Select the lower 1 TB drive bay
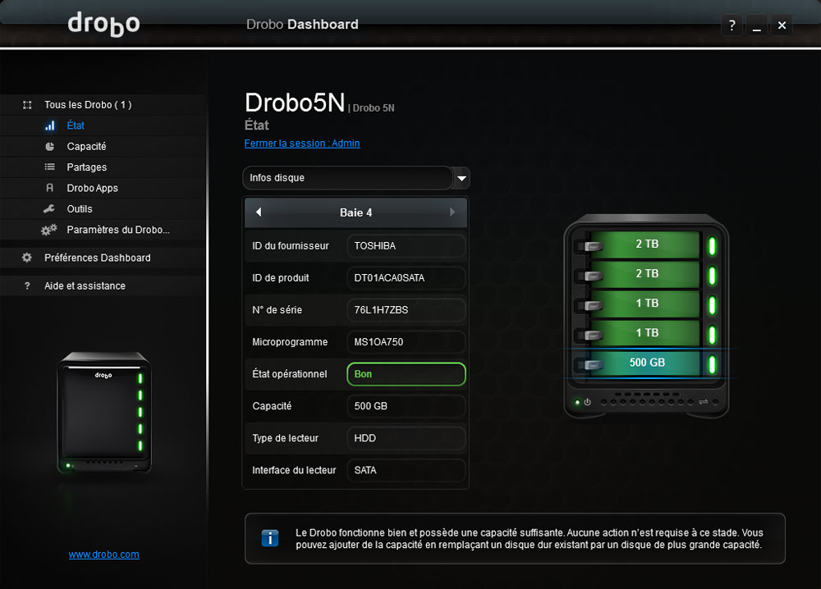821x589 pixels. pos(647,333)
